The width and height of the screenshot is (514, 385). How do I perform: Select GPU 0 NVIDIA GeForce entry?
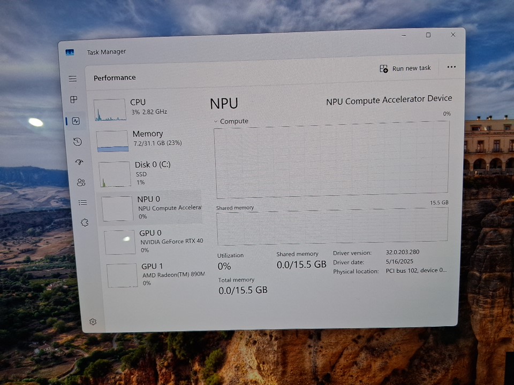[x=154, y=241]
